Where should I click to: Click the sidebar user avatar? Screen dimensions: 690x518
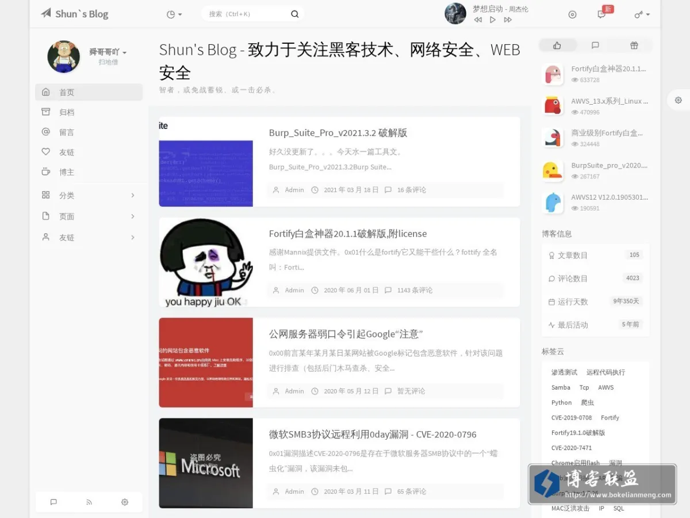pyautogui.click(x=63, y=56)
